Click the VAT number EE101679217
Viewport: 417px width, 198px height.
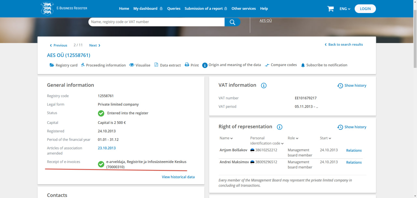click(306, 98)
